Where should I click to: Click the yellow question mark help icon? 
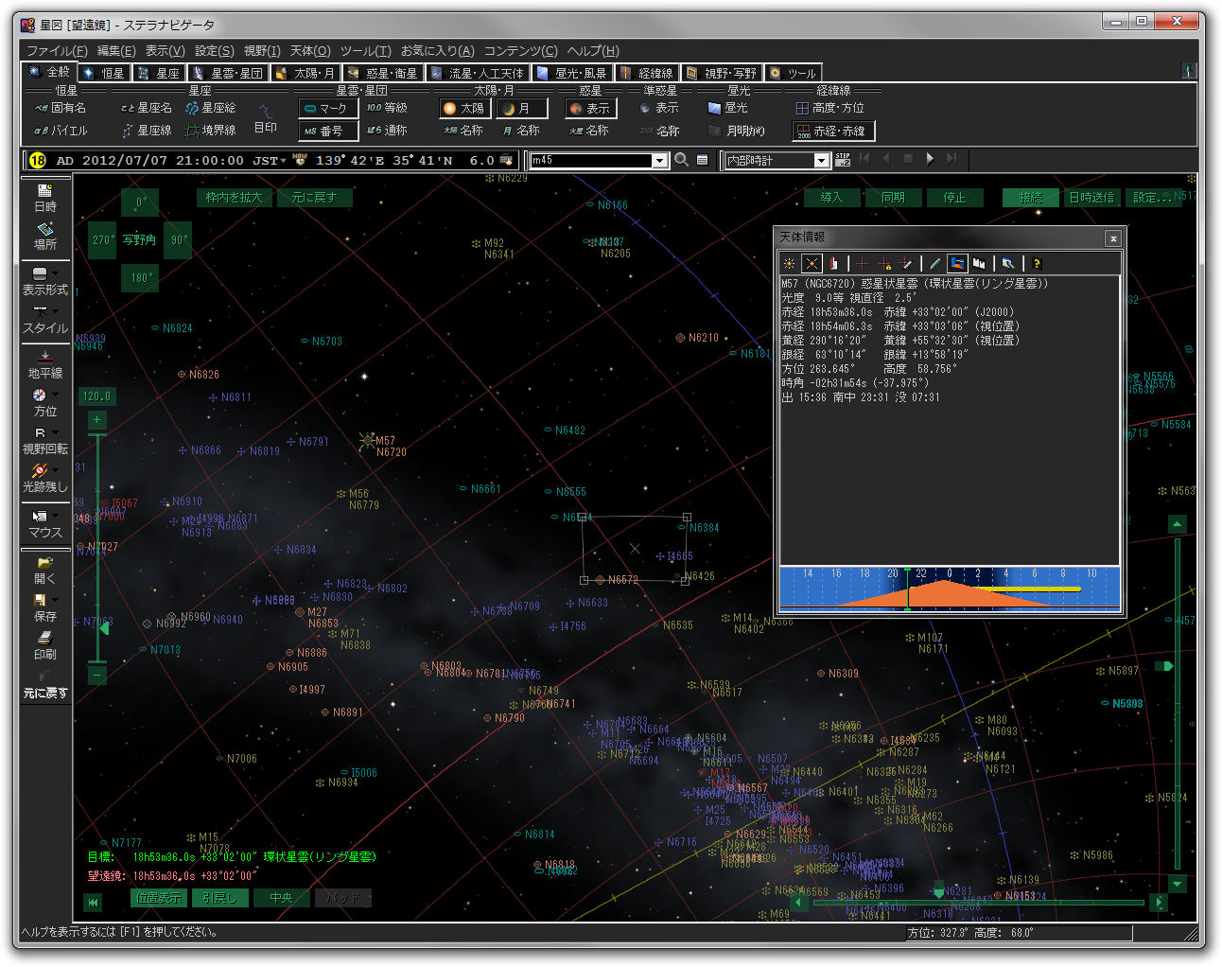pos(1037,264)
